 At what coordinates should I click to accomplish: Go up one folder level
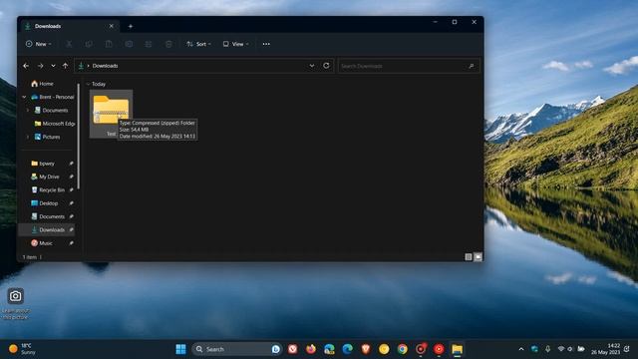coord(65,66)
